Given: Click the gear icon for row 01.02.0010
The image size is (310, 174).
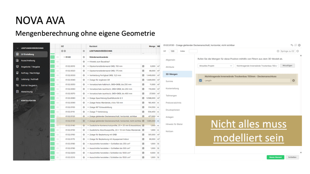Looking at the screenshot, I should (84, 66).
